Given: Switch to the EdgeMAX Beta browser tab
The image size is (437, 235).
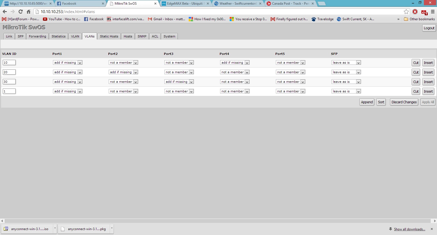Looking at the screenshot, I should click(x=185, y=4).
